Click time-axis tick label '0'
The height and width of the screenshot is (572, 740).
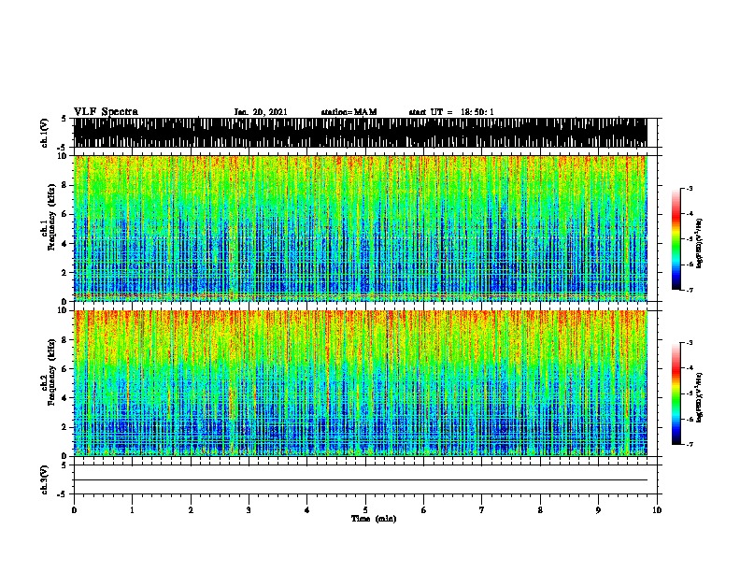(74, 510)
